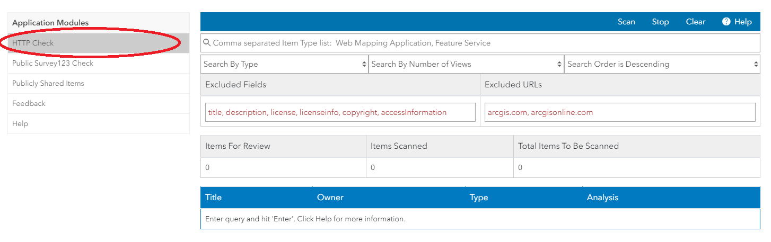Screen dimensions: 771x242
Task: Sort by Type column header
Action: pyautogui.click(x=479, y=198)
